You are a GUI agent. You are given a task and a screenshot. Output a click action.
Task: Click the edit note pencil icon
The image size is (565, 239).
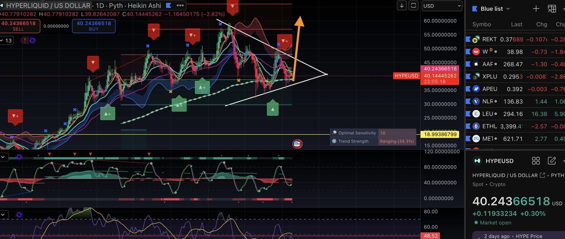[552, 161]
